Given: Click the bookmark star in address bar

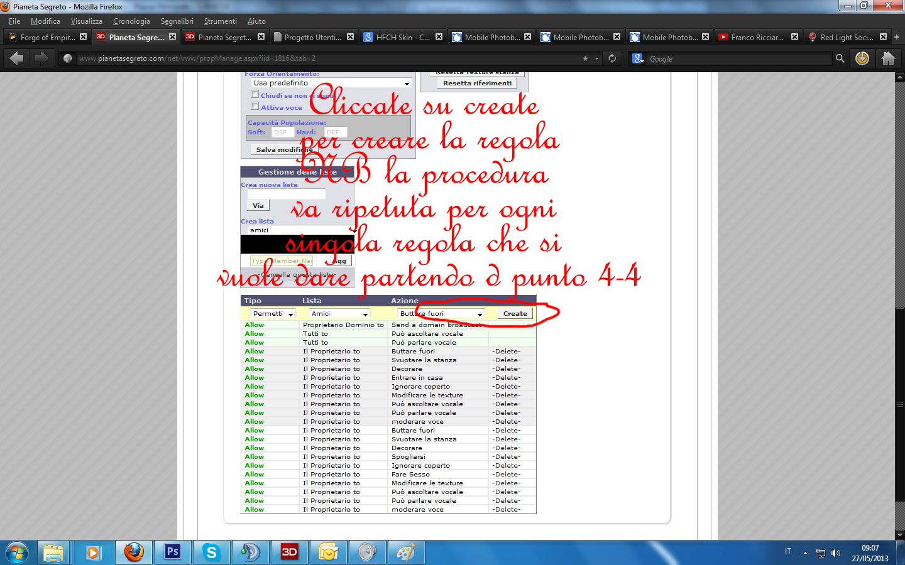Looking at the screenshot, I should coord(585,58).
